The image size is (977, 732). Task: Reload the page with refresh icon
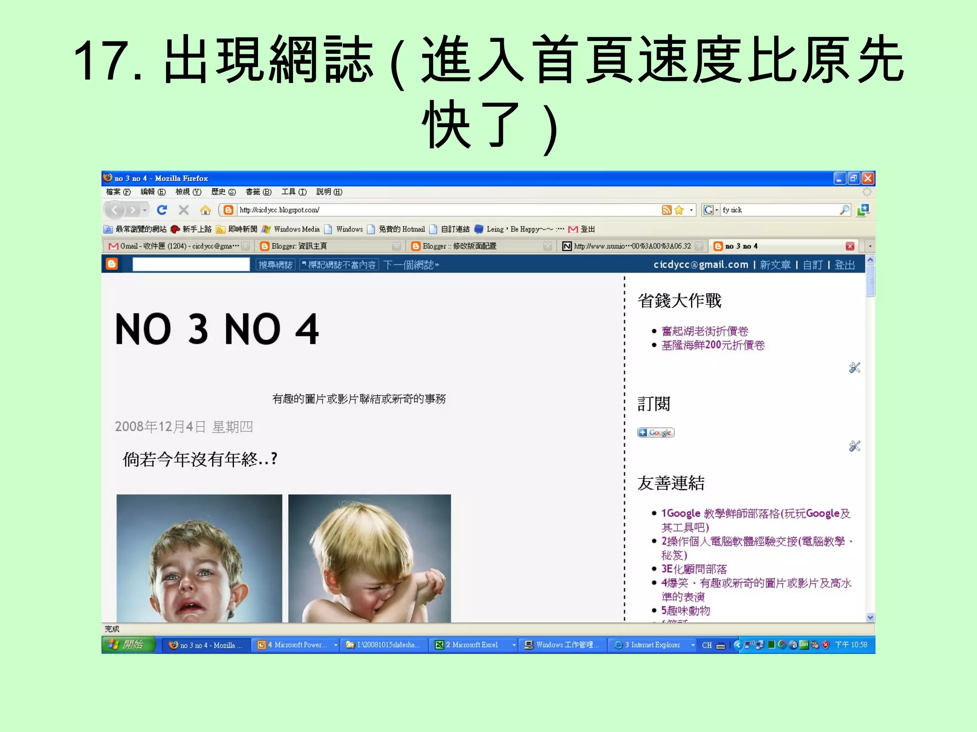pyautogui.click(x=162, y=210)
